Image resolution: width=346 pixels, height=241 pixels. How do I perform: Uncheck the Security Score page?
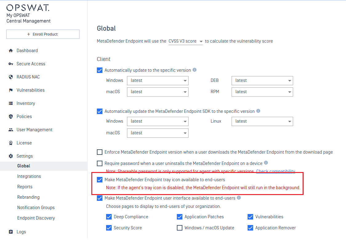[x=109, y=228]
